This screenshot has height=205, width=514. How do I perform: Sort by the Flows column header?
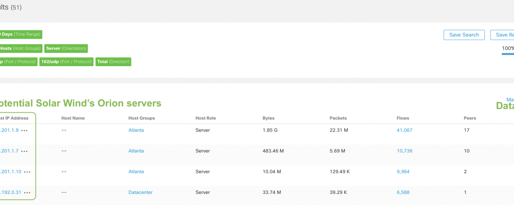(403, 118)
